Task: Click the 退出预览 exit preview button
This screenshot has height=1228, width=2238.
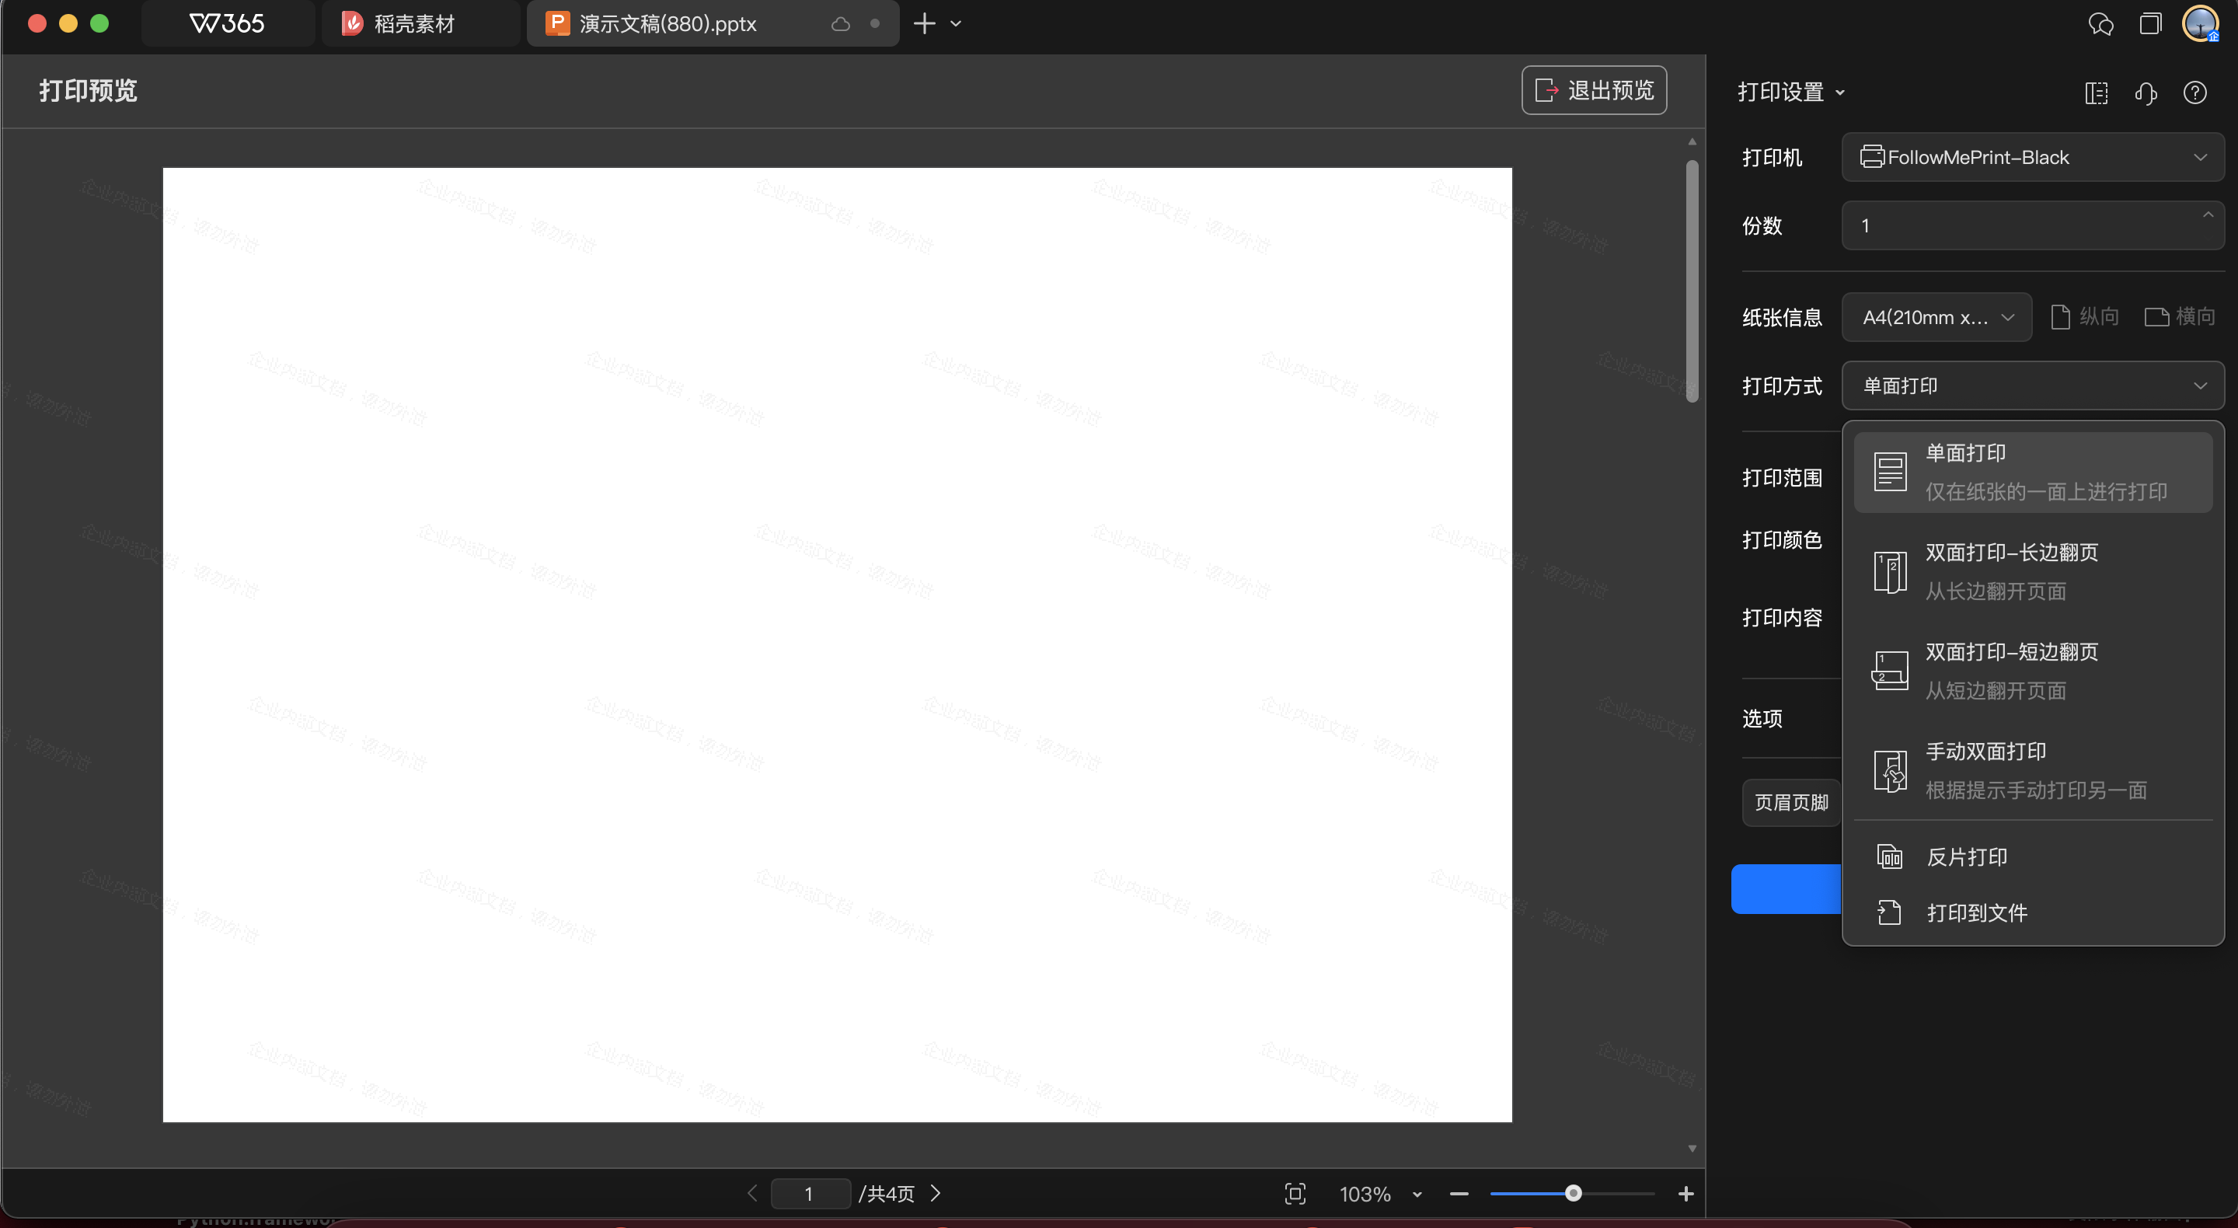Action: [1593, 90]
